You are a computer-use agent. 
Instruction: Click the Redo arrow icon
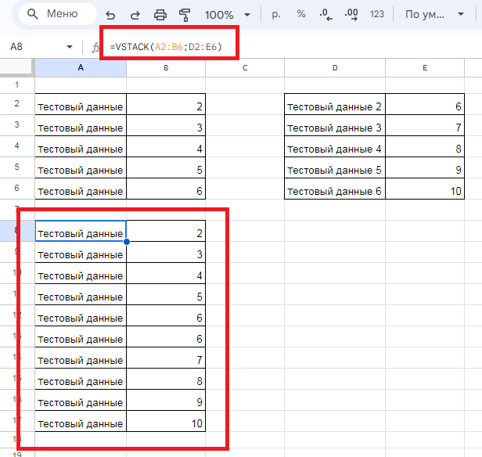pyautogui.click(x=135, y=15)
